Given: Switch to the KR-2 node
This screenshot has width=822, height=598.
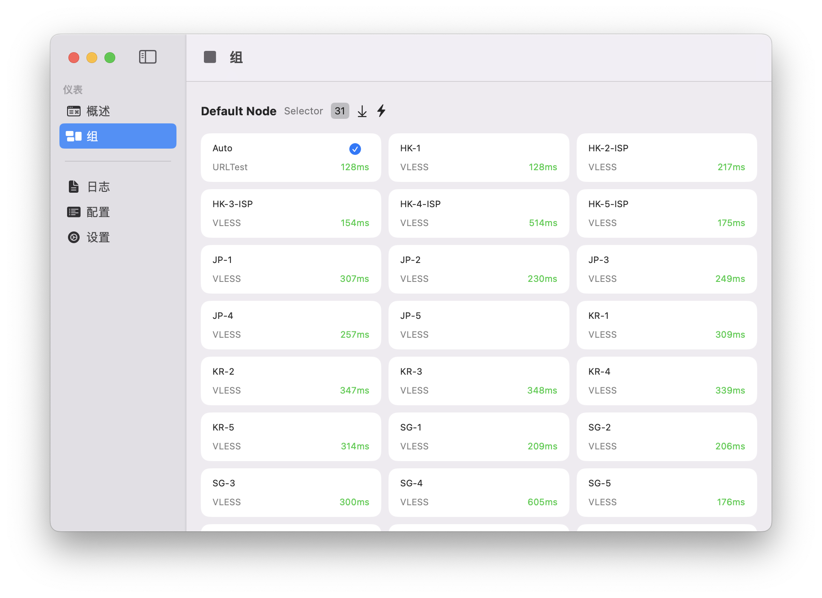Looking at the screenshot, I should (291, 381).
